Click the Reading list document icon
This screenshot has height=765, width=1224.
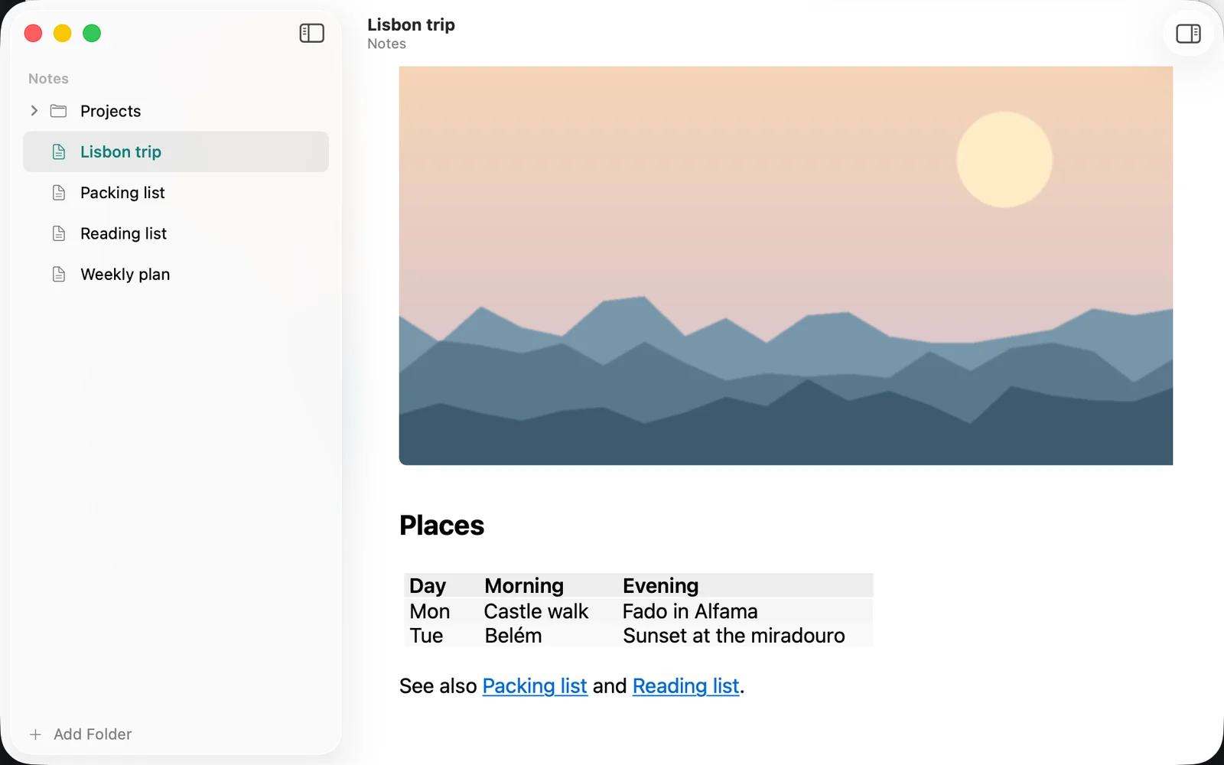(x=59, y=233)
